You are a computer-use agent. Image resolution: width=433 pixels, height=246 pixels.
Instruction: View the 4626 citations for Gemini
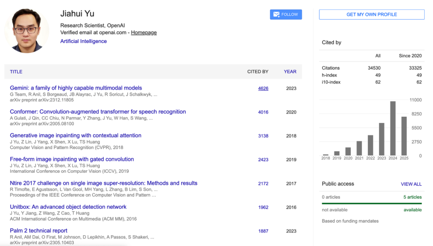click(x=263, y=88)
